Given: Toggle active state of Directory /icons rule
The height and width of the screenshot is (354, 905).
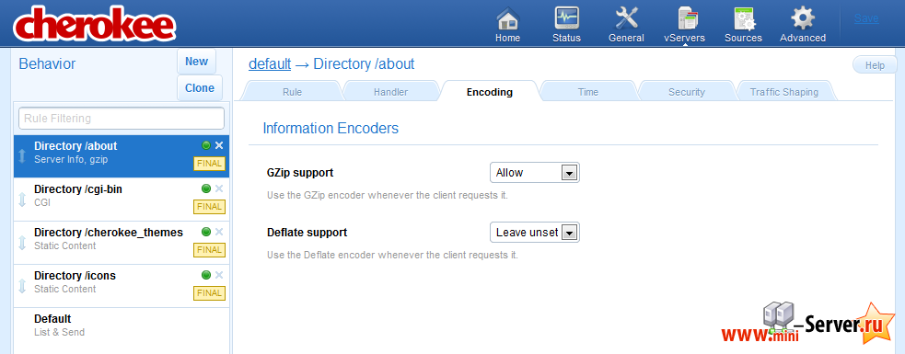Looking at the screenshot, I should pos(206,275).
